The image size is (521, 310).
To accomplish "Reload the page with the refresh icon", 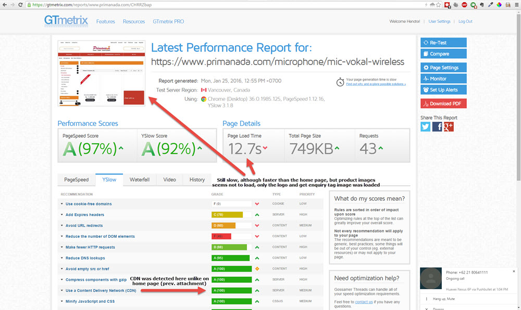I will point(21,5).
